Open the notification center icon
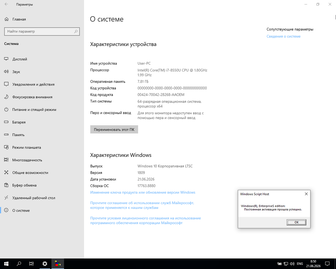Viewport: 336px width, 269px height. coord(327,264)
